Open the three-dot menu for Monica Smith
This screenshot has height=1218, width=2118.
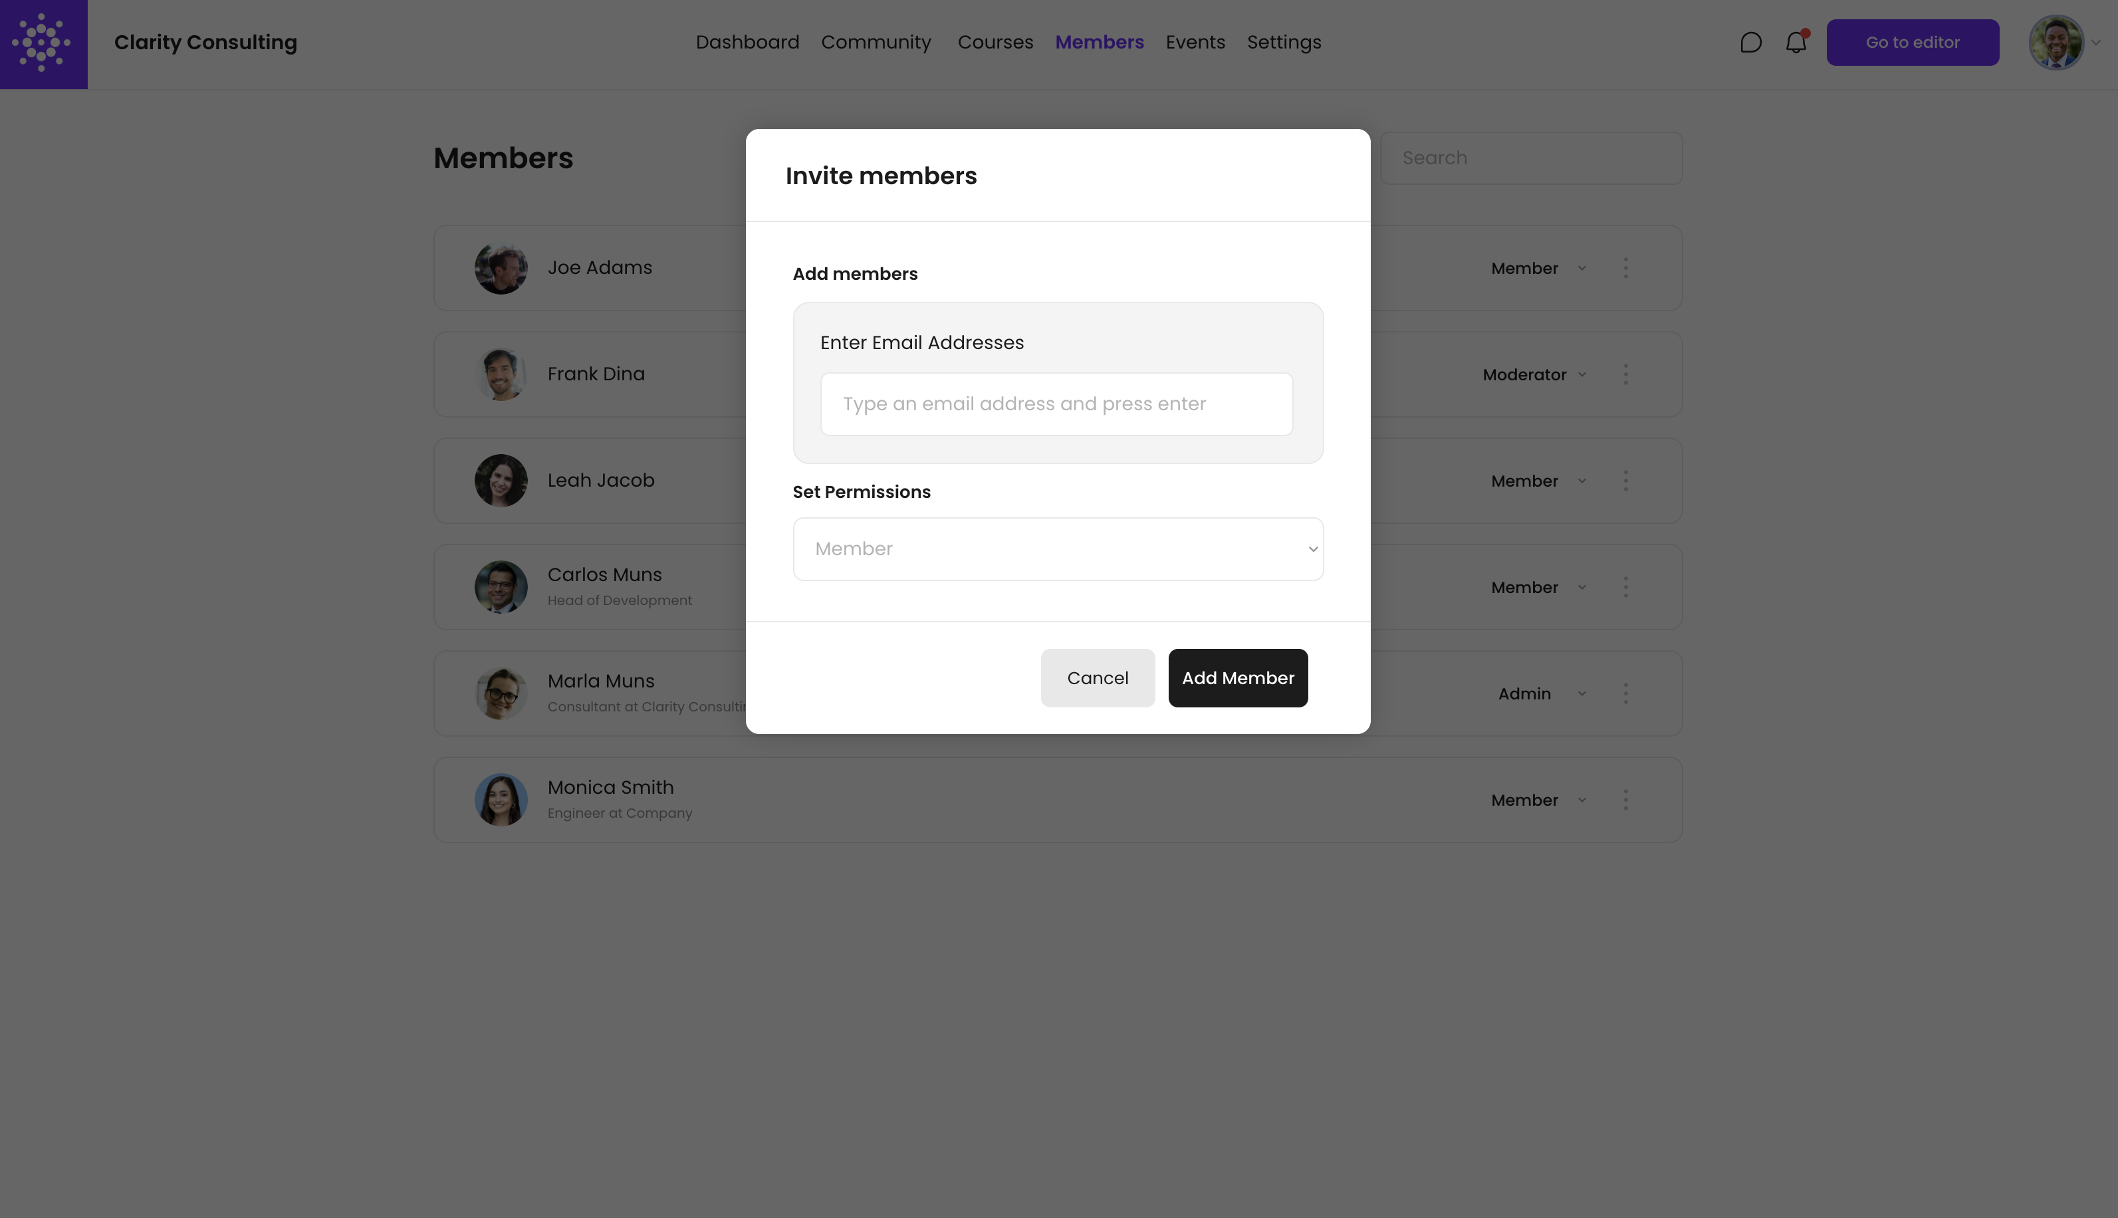1626,799
